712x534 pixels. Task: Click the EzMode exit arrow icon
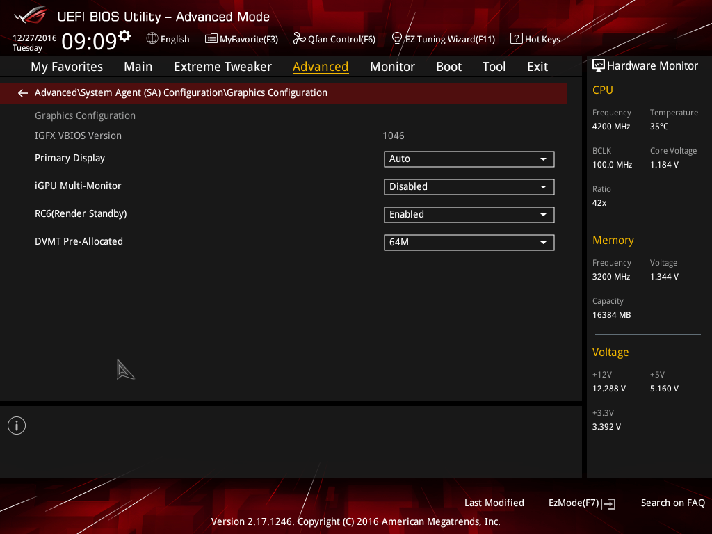point(609,503)
